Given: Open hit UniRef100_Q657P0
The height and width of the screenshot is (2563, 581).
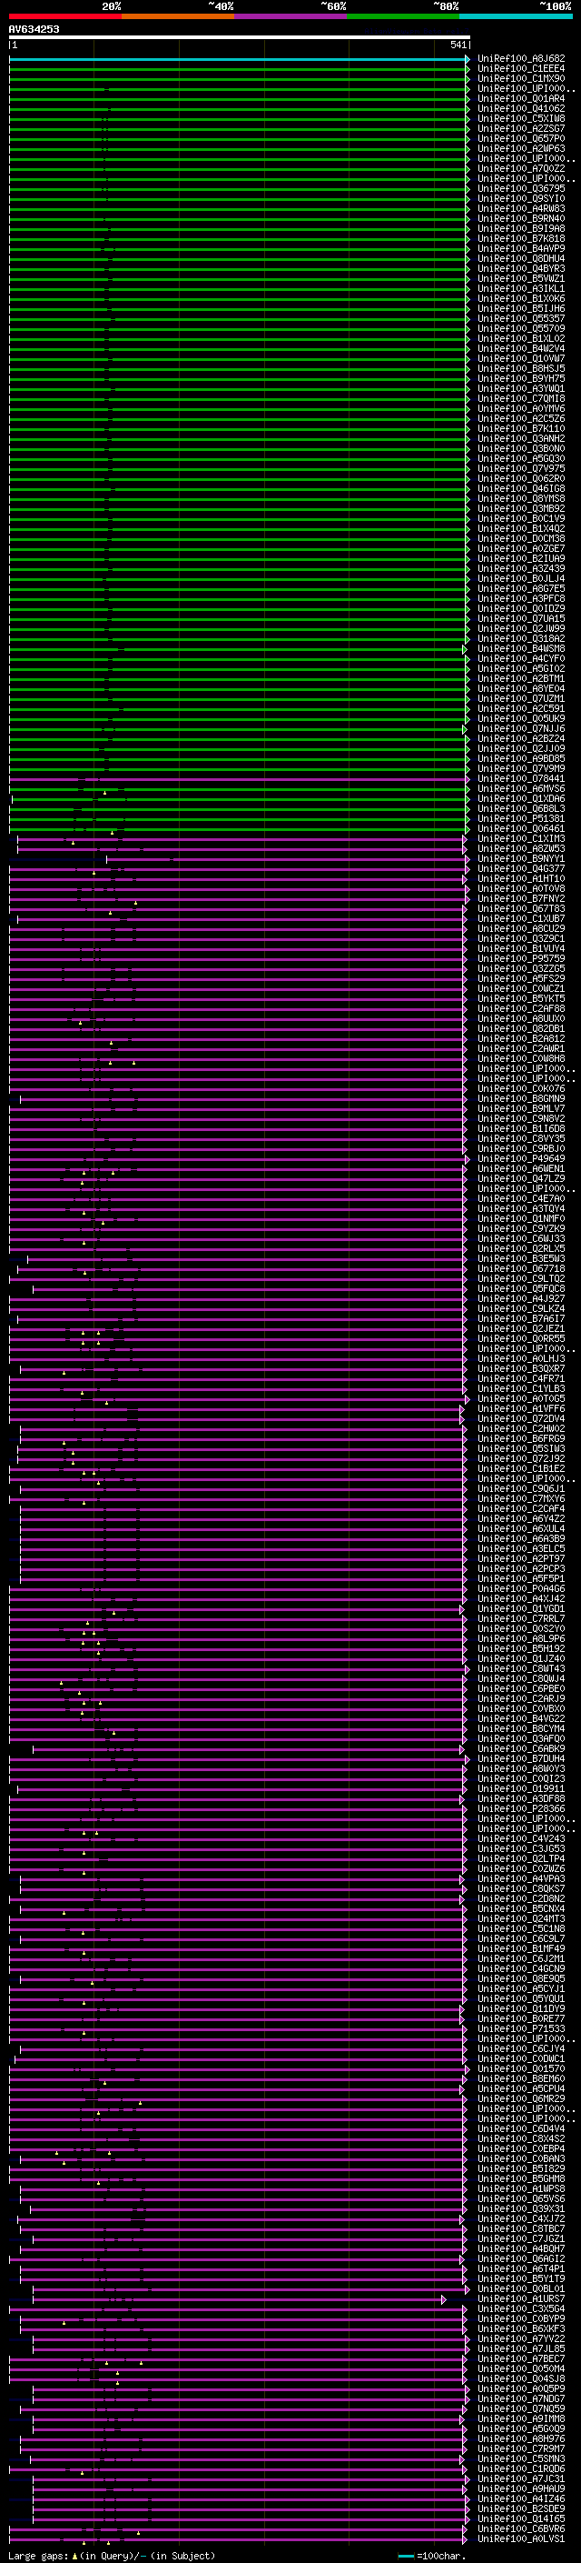Looking at the screenshot, I should [521, 138].
